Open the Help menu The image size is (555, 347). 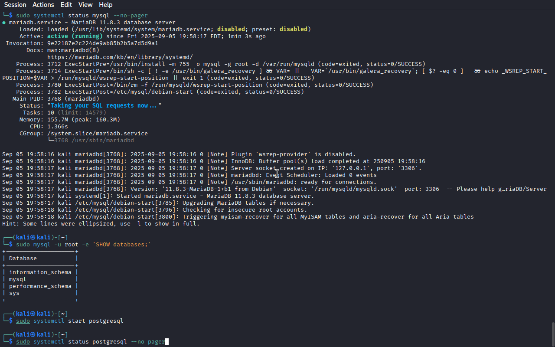[x=105, y=5]
